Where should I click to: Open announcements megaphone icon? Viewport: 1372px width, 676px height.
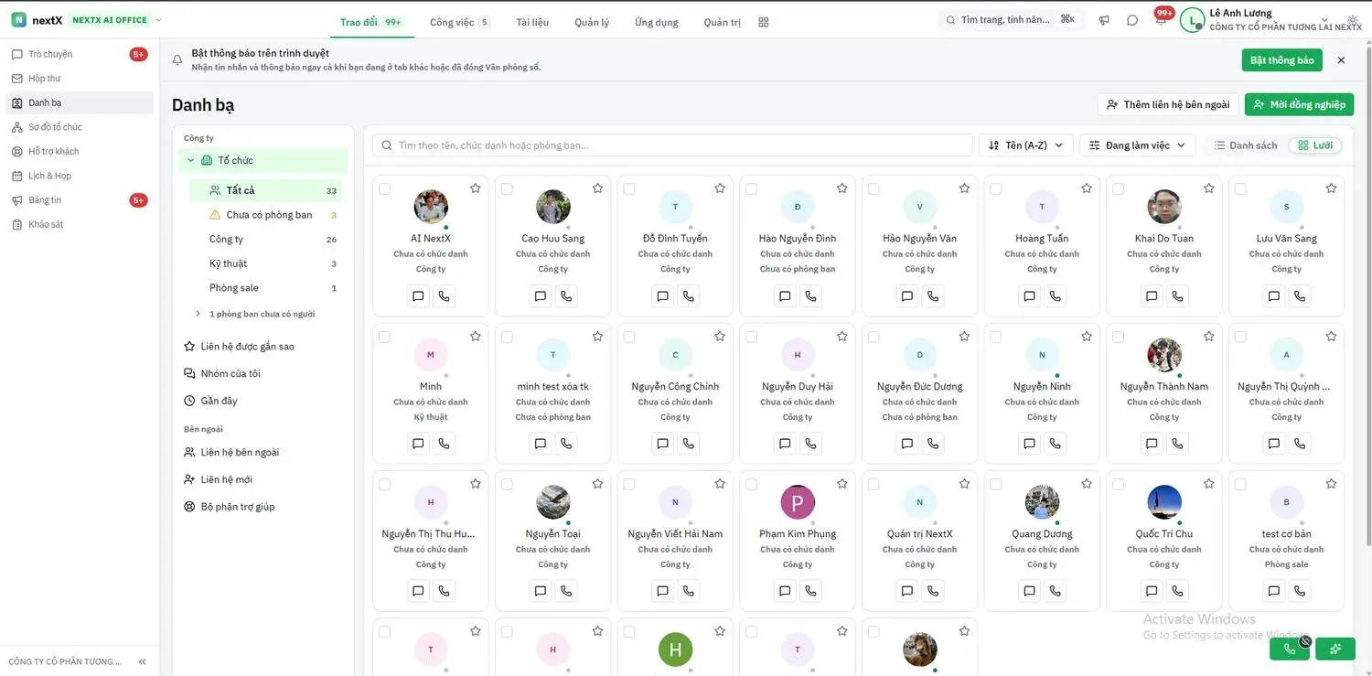click(x=1104, y=20)
